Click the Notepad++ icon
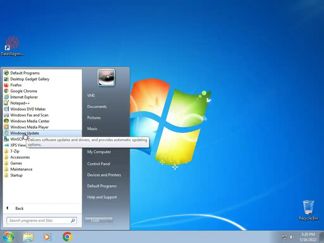Viewport: 324px width, 243px height. 6,103
